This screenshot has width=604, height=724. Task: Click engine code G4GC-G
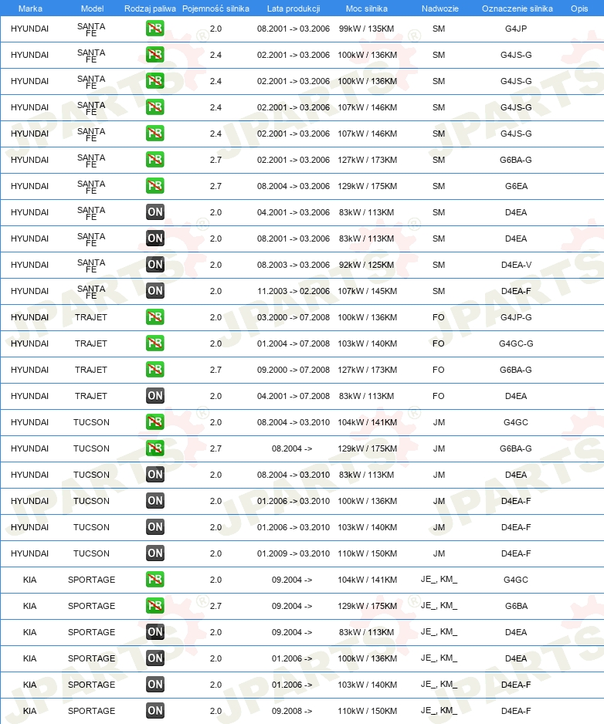click(x=516, y=343)
